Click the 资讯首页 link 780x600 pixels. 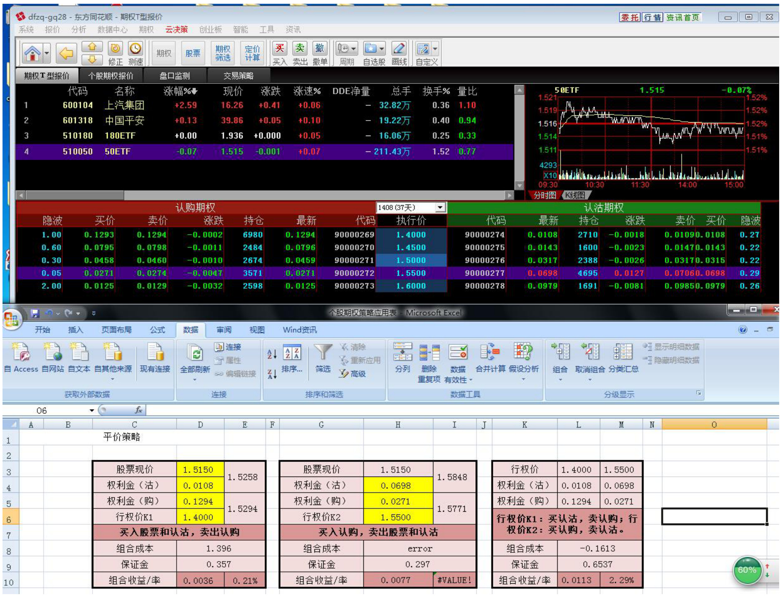[x=682, y=17]
